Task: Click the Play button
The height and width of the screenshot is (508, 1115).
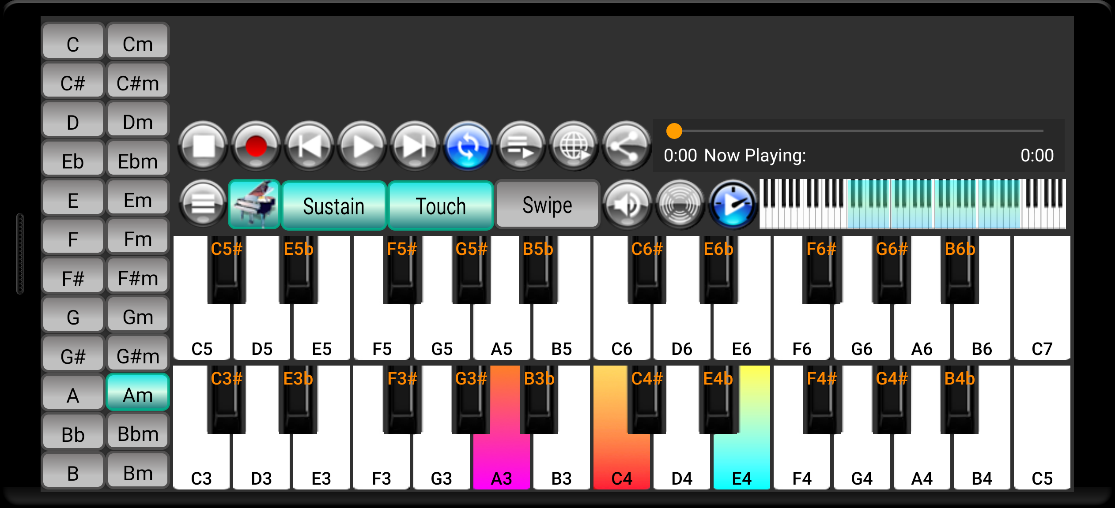Action: pos(362,146)
